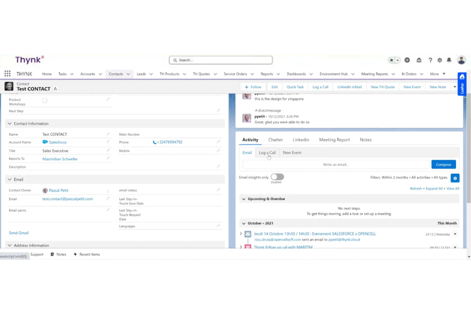Edit the Next Step pencil icon
This screenshot has height=314, width=471.
[218, 110]
